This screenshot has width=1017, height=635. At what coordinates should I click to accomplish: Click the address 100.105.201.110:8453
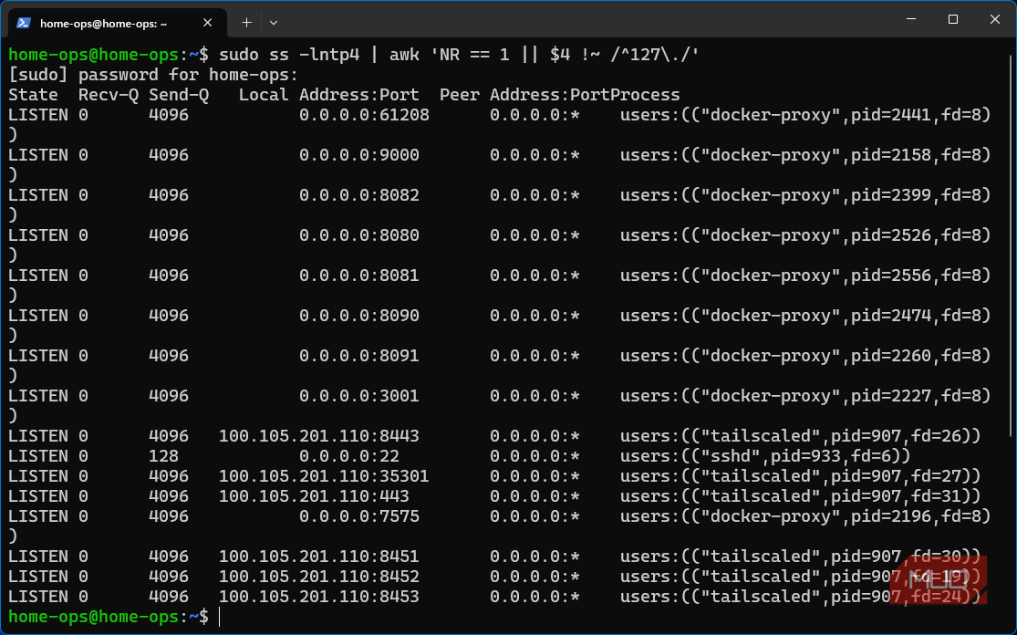click(x=318, y=597)
